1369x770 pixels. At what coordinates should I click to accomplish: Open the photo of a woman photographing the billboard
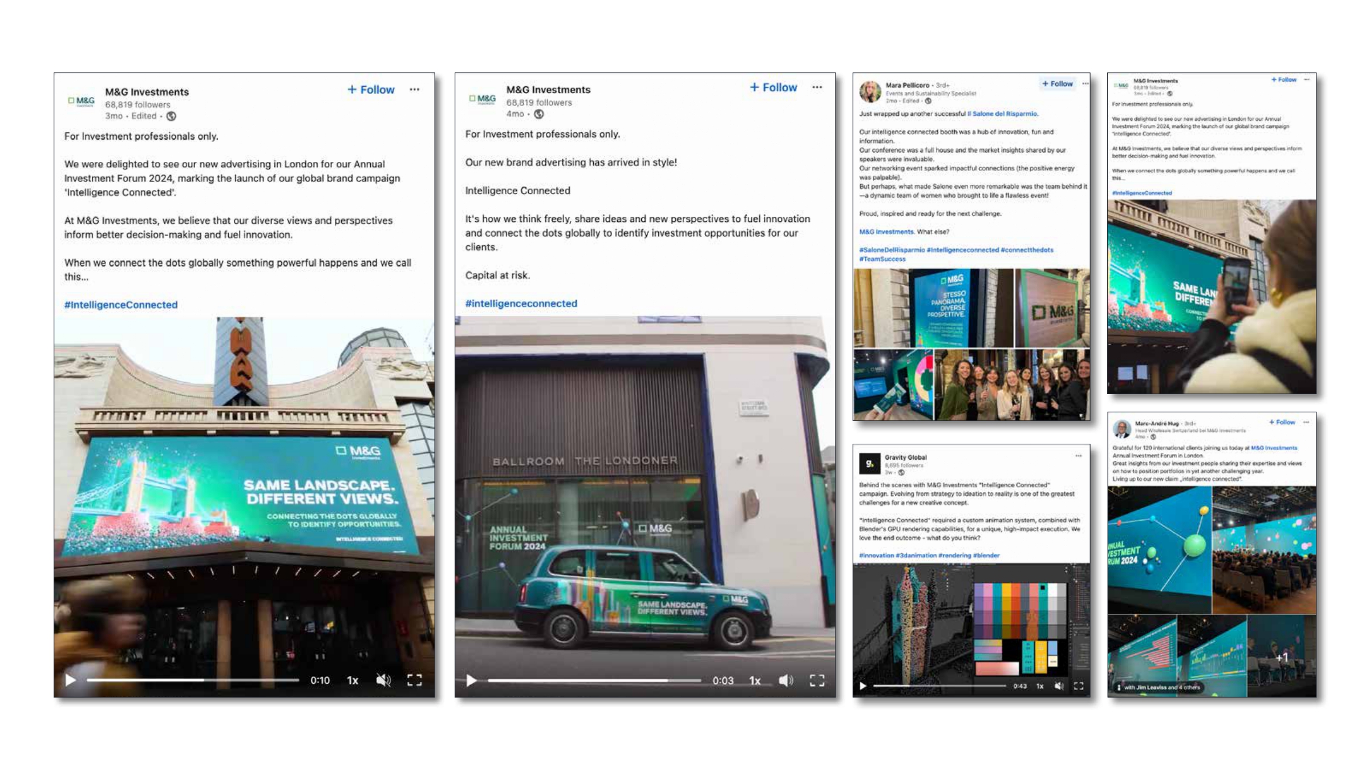coord(1212,297)
